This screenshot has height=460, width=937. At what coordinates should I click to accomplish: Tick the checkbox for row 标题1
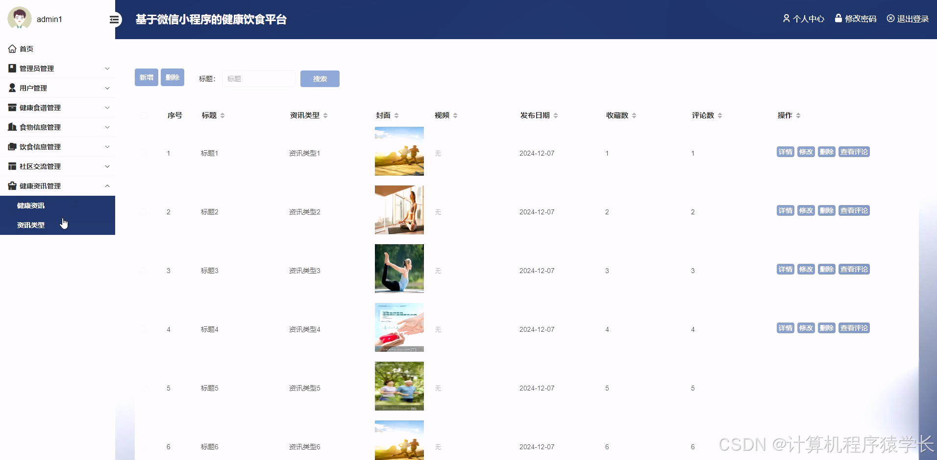pyautogui.click(x=144, y=153)
